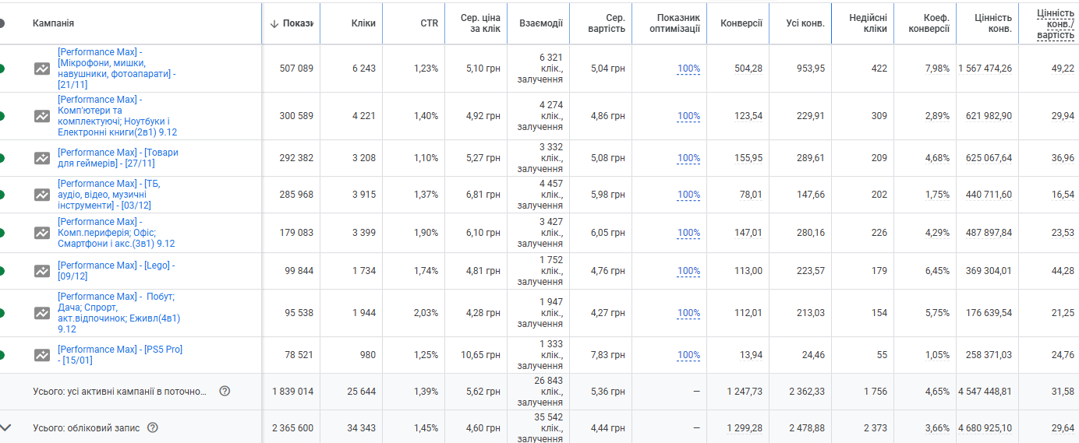The height and width of the screenshot is (443, 1079).
Task: Sort by the Конверсії column header
Action: click(741, 23)
